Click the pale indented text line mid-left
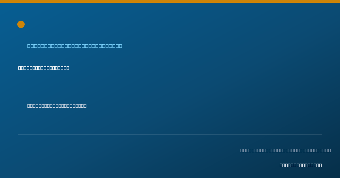This screenshot has height=178, width=340. tap(57, 106)
